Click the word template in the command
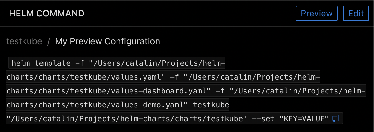The height and width of the screenshot is (132, 374). [x=52, y=63]
